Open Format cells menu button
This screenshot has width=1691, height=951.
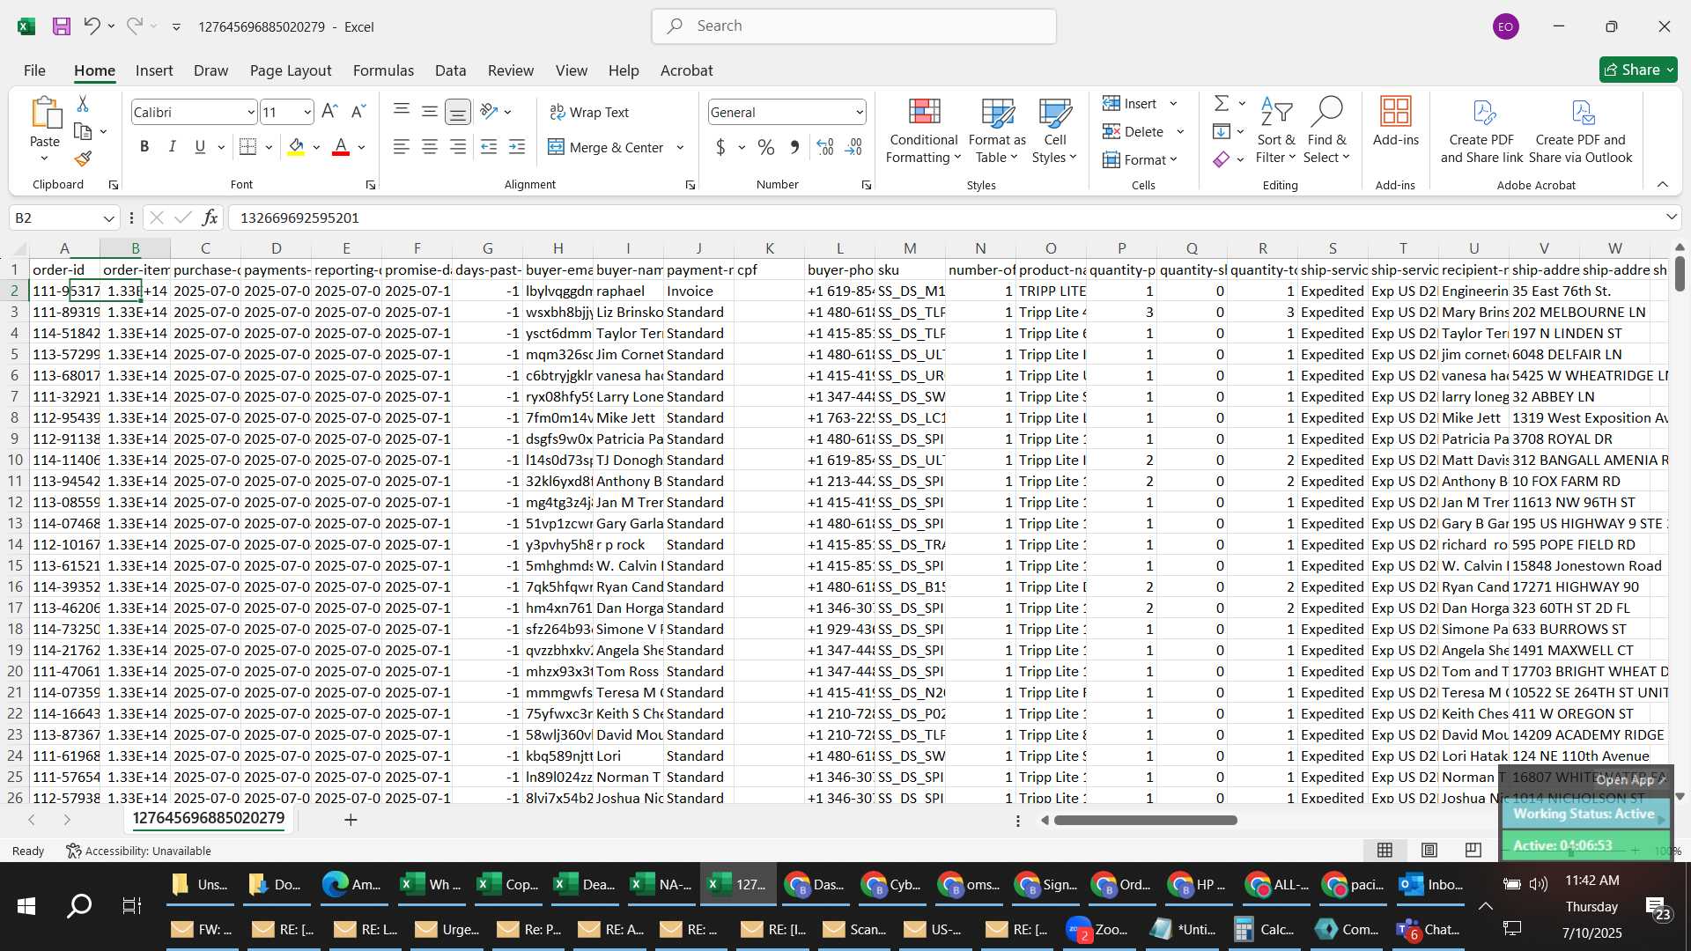(x=1140, y=159)
